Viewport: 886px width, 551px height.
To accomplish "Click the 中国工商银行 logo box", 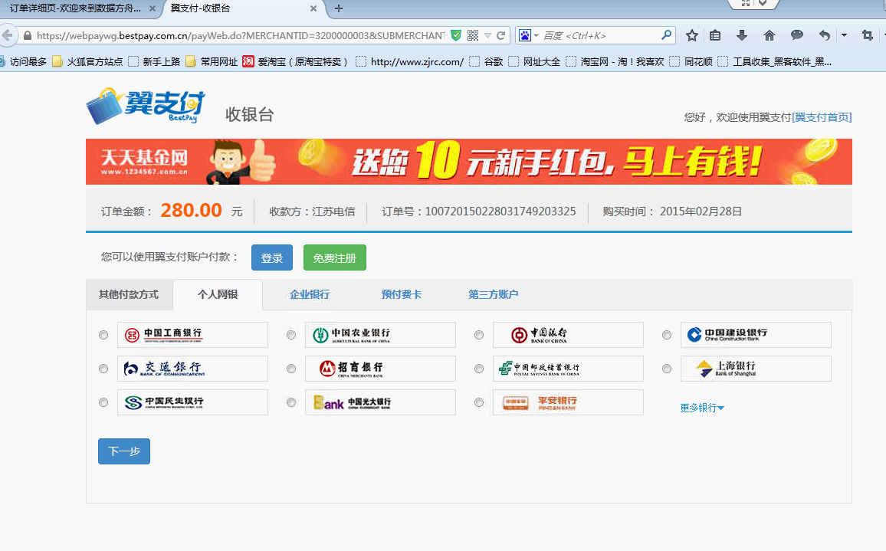I will tap(192, 335).
